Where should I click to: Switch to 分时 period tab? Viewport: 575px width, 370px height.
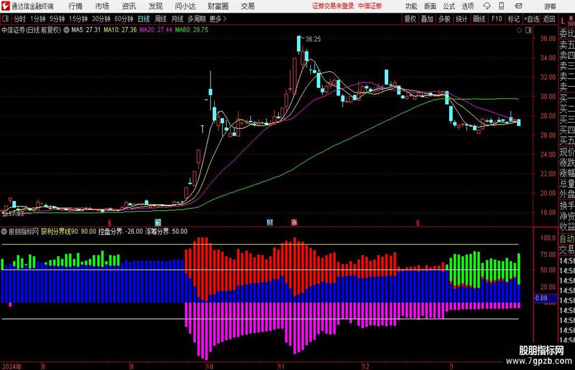pyautogui.click(x=20, y=19)
